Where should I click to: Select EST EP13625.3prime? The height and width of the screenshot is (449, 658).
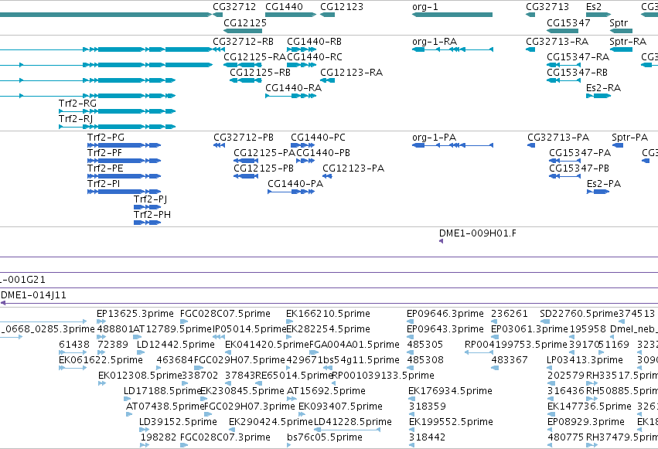pos(135,314)
